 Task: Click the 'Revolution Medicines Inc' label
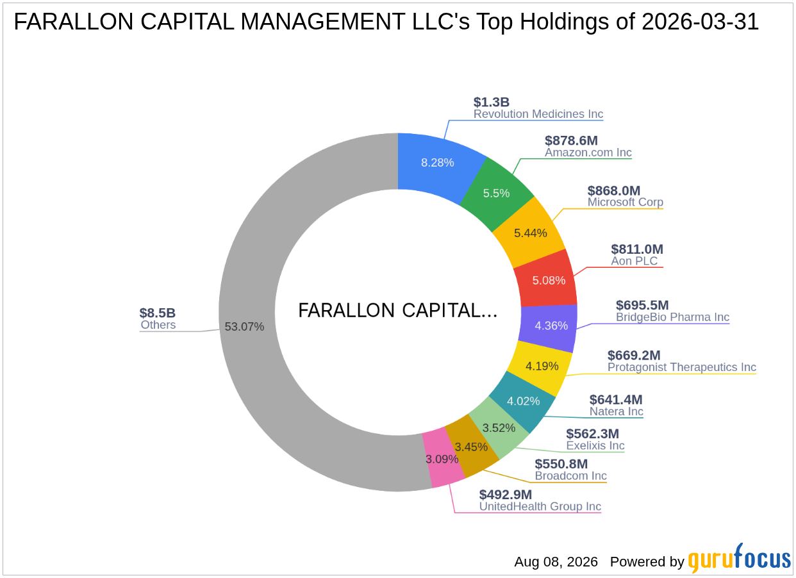click(538, 114)
